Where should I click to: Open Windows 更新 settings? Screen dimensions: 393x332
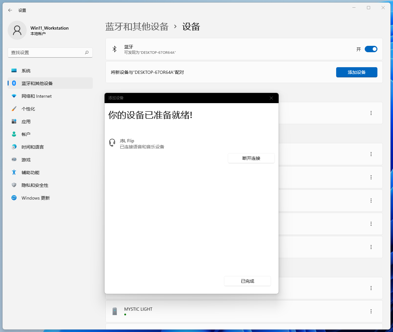click(x=50, y=198)
